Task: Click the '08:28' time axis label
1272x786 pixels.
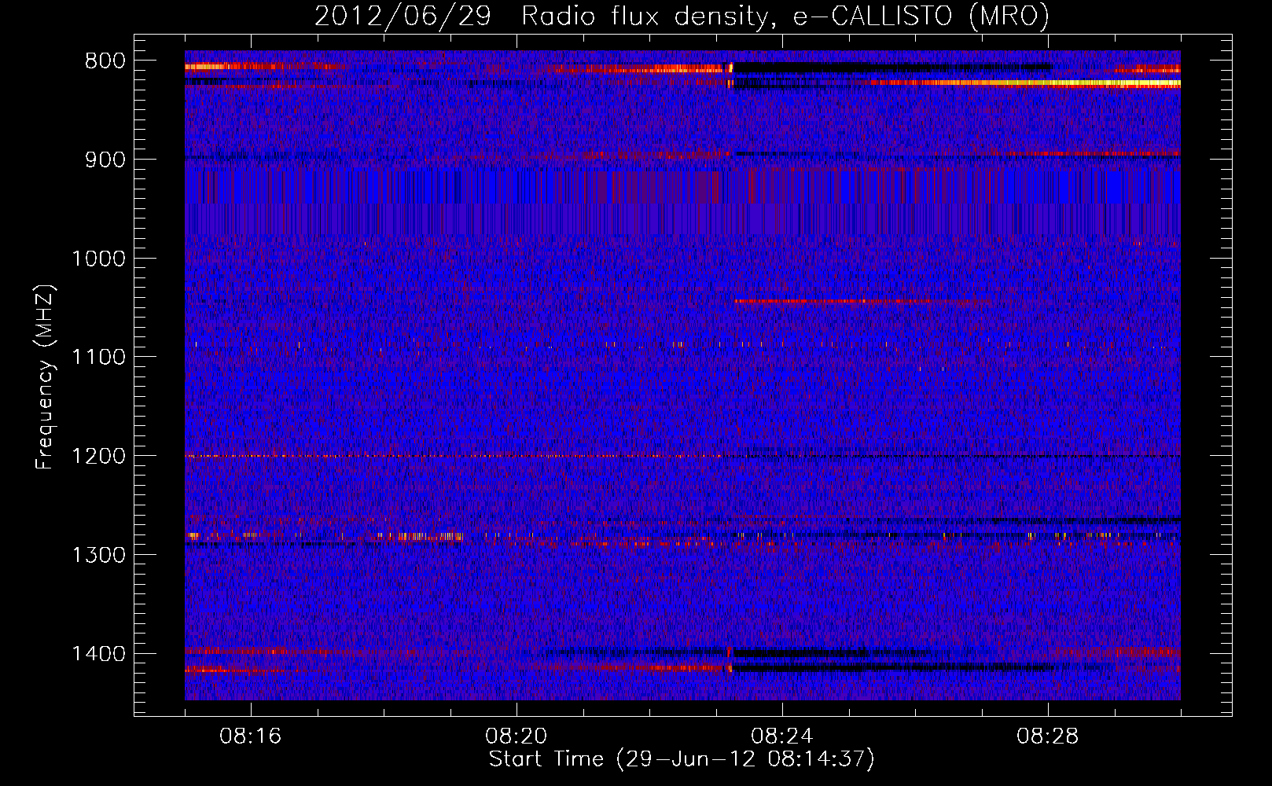Action: click(x=1048, y=736)
